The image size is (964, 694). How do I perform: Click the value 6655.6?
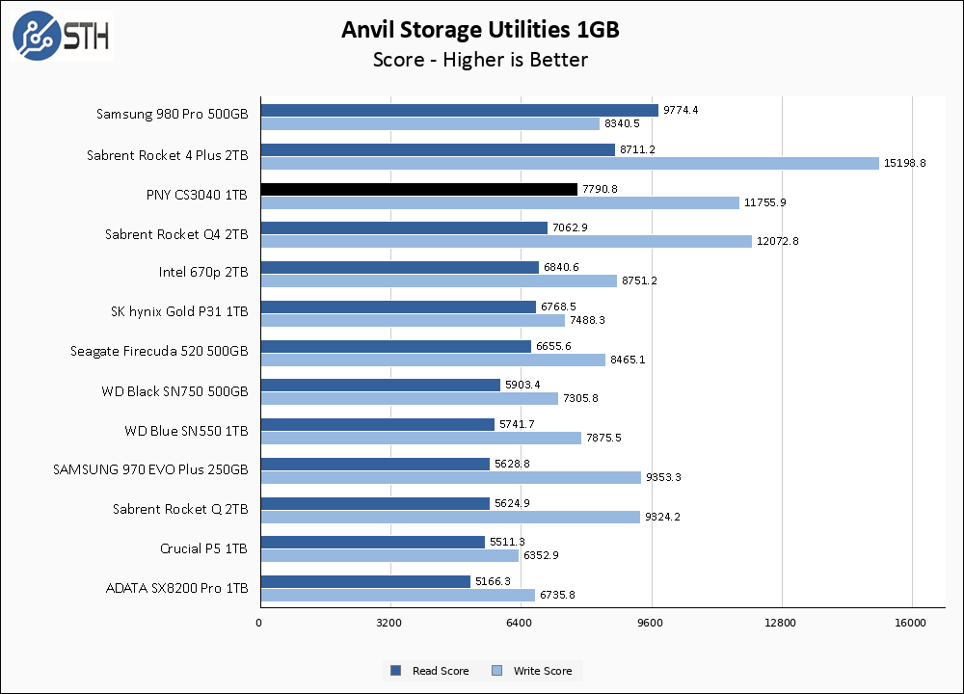pos(553,346)
